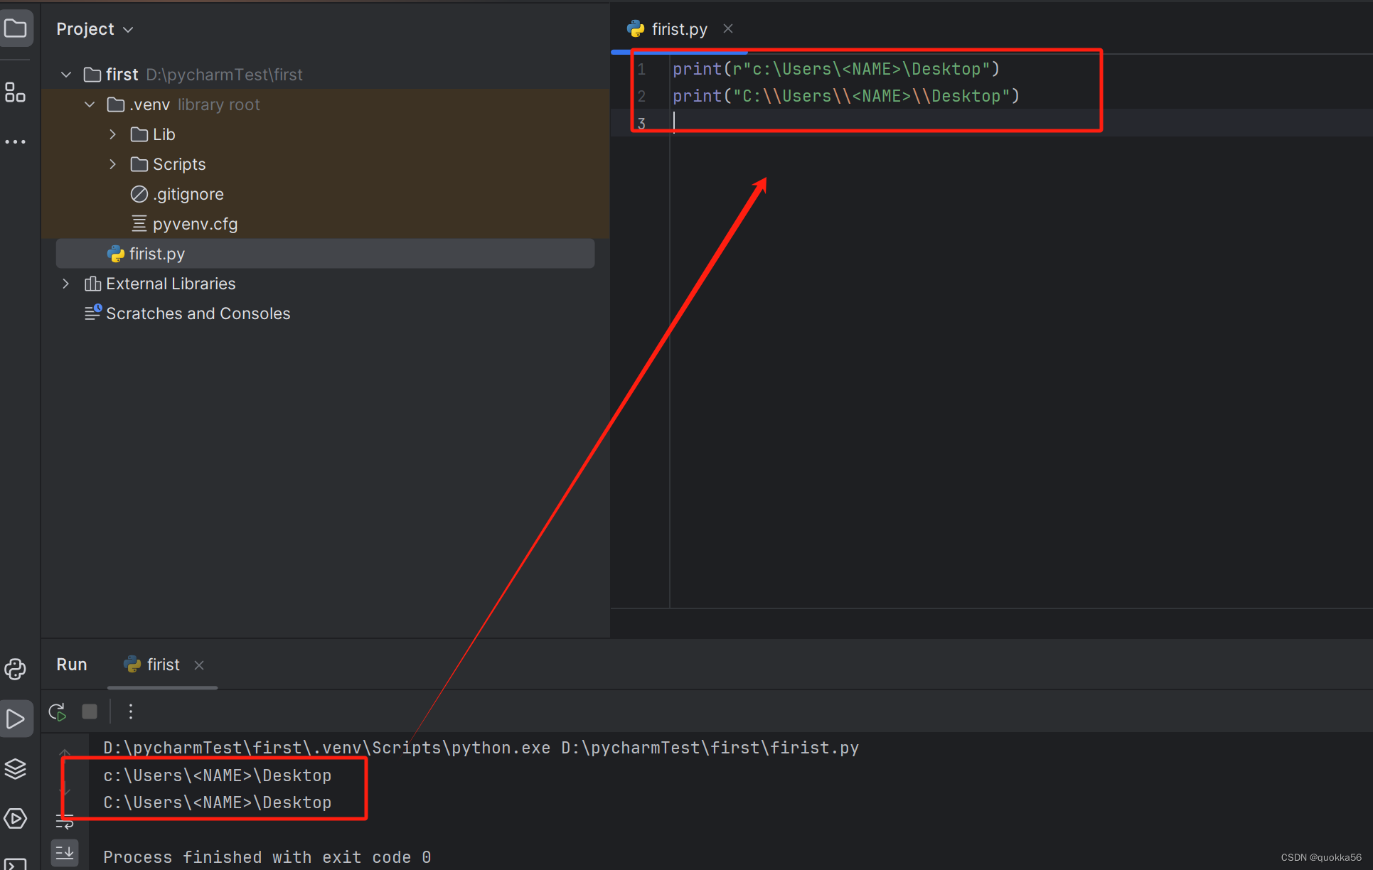This screenshot has height=870, width=1373.
Task: Select the Lib folder row
Action: click(x=325, y=134)
